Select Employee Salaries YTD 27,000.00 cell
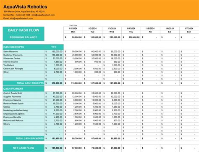 54,100
